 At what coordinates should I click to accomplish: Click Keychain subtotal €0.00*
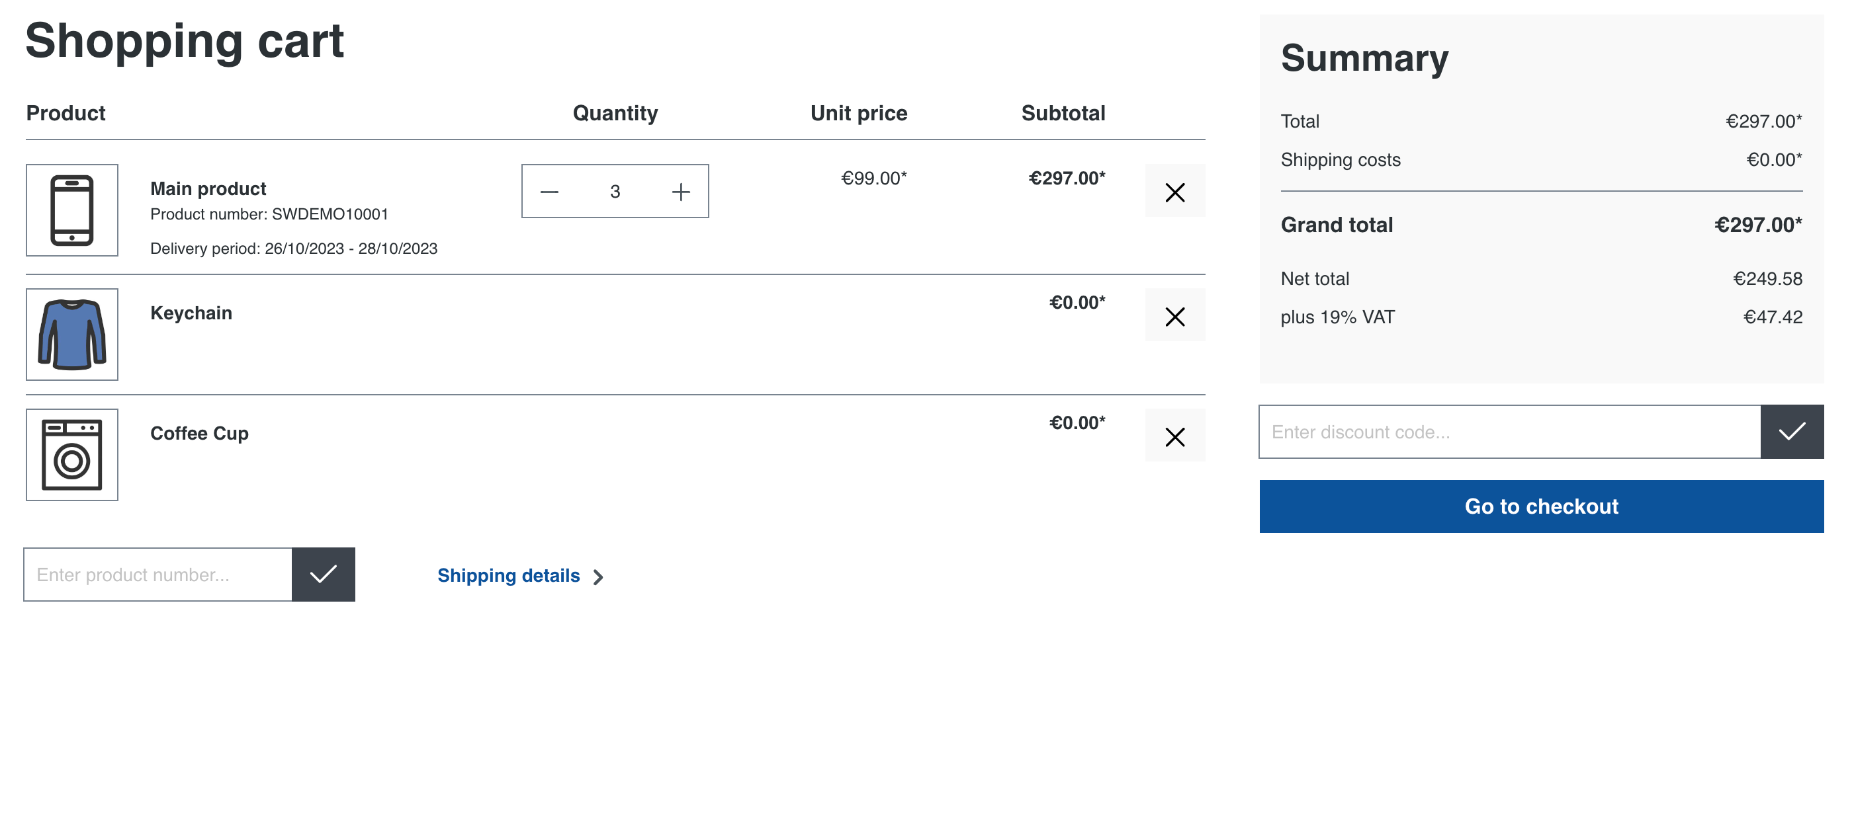(x=1077, y=303)
